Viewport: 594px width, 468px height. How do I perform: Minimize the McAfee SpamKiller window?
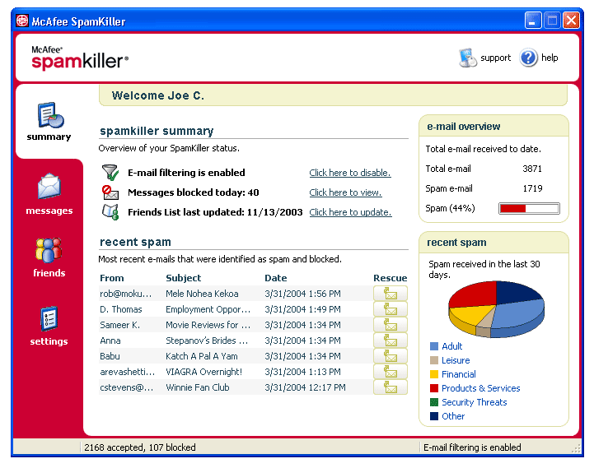[x=533, y=21]
